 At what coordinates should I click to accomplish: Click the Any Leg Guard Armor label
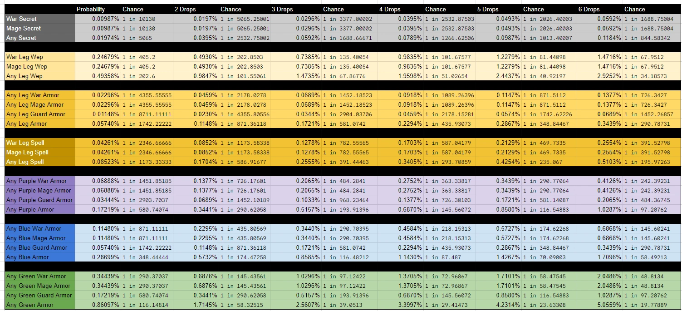36,114
